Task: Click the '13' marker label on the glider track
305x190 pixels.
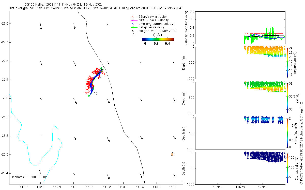Action: click(x=96, y=93)
